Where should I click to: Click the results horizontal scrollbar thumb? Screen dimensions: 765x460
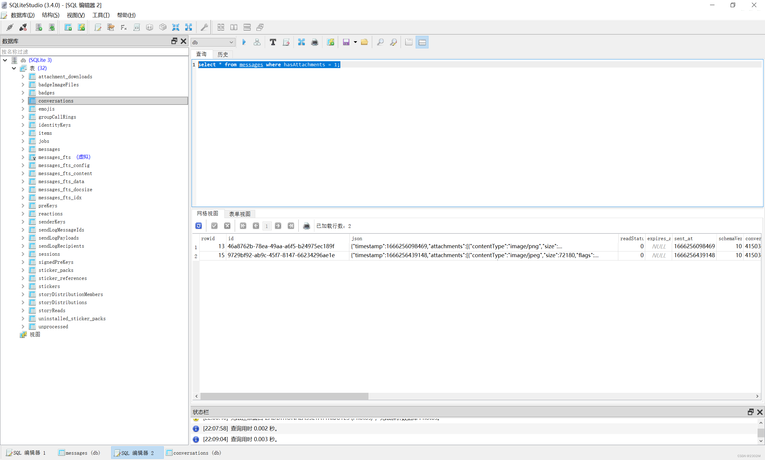(284, 396)
